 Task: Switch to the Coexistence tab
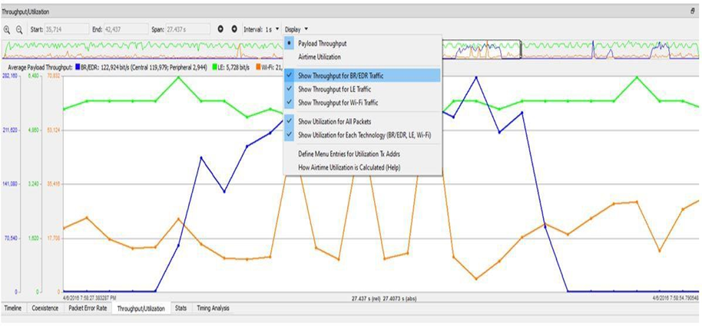(x=45, y=308)
